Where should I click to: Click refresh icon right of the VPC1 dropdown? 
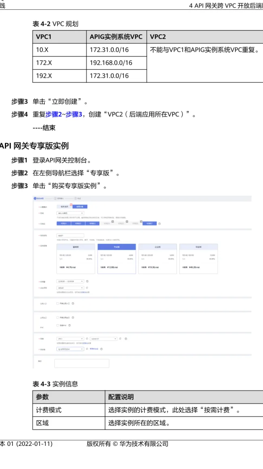[x=87, y=338]
